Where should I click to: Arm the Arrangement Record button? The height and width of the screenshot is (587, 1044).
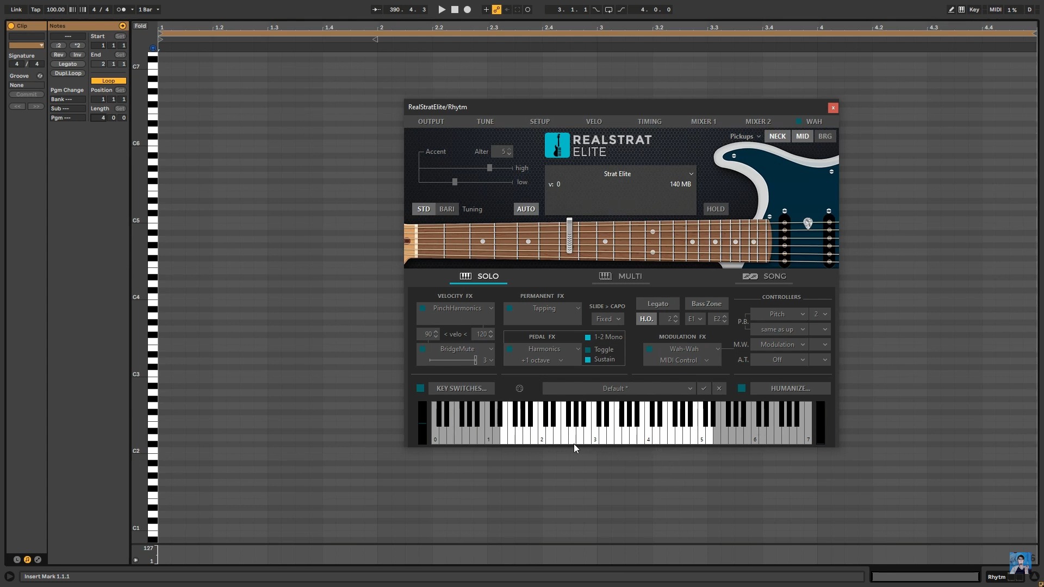click(x=467, y=9)
